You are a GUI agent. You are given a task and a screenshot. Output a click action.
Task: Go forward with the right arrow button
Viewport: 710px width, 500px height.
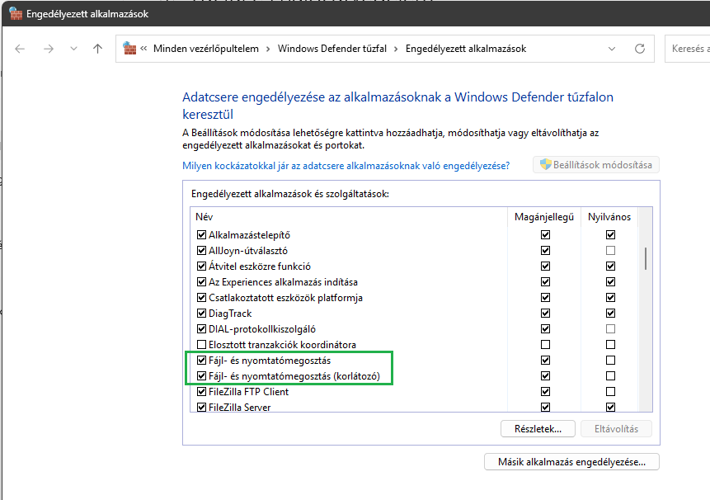pyautogui.click(x=49, y=49)
